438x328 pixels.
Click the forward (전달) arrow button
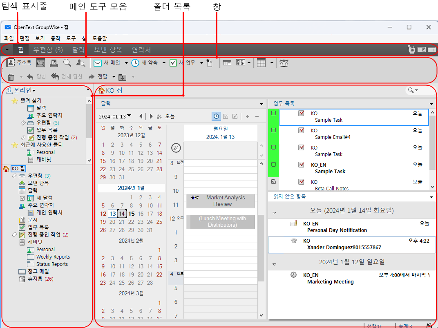pos(98,76)
